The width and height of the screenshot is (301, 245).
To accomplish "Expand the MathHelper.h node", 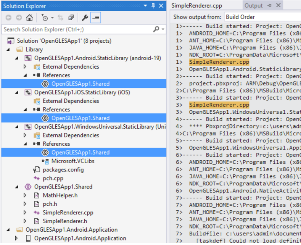I will pyautogui.click(x=25, y=195).
